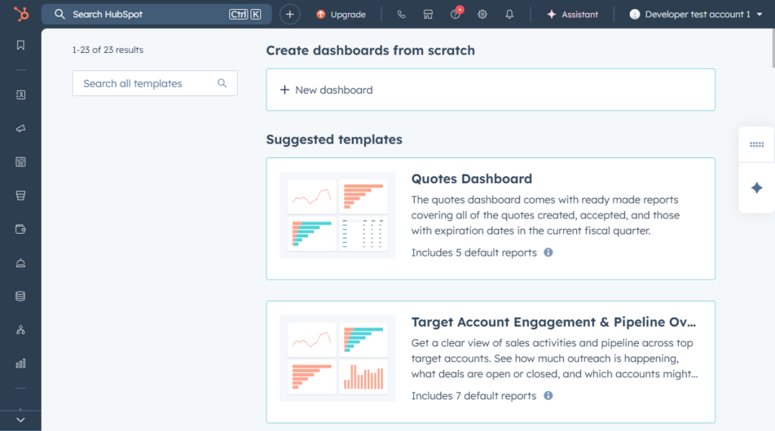Click the page vertical scrollbar
775x431 pixels.
pyautogui.click(x=773, y=48)
